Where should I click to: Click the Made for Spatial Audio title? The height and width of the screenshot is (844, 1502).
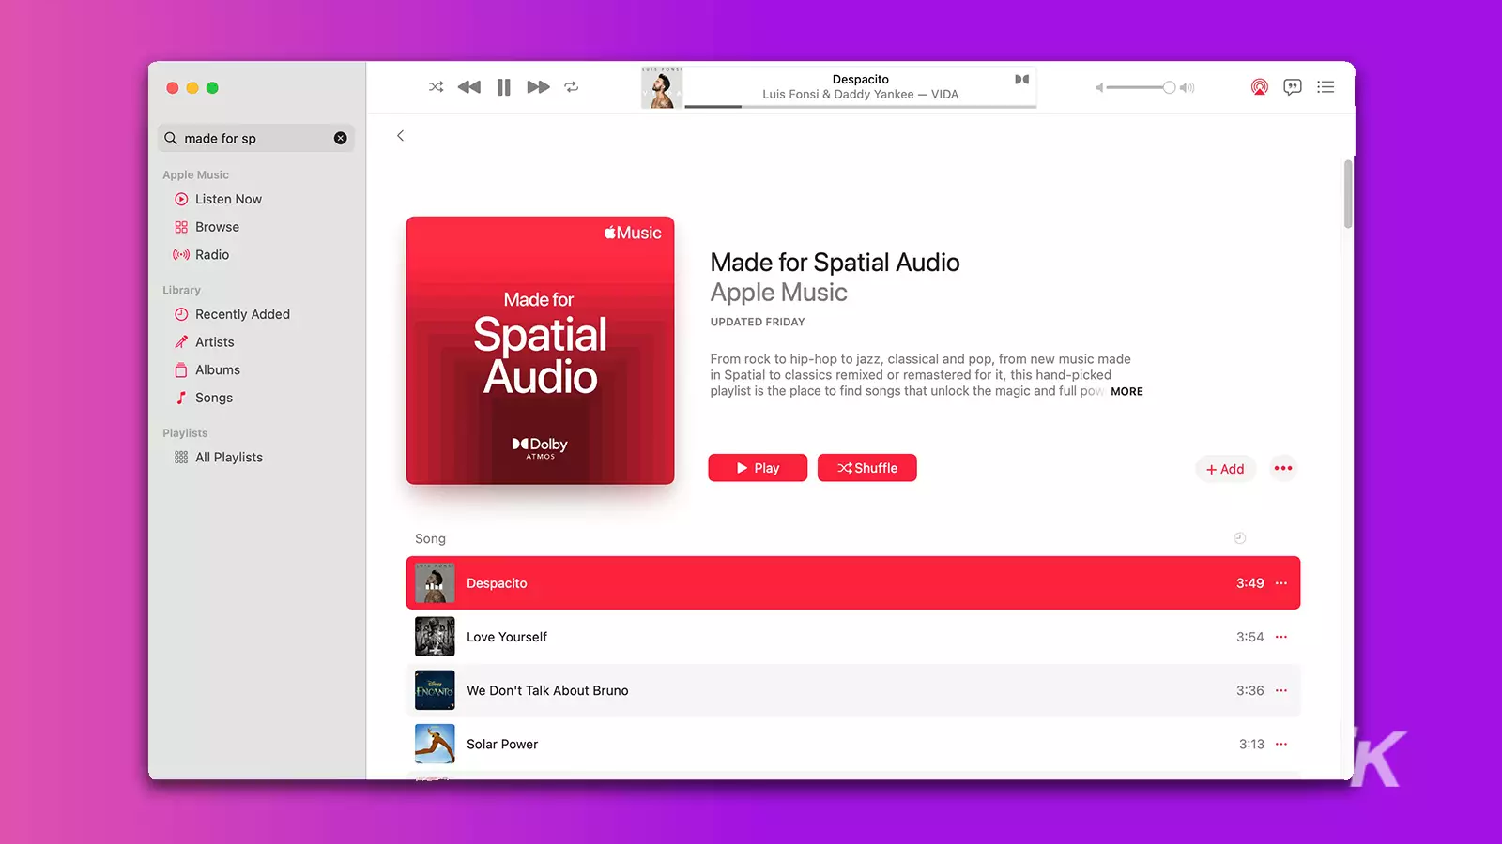835,263
